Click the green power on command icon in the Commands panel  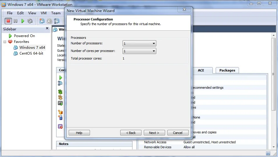click(x=61, y=78)
